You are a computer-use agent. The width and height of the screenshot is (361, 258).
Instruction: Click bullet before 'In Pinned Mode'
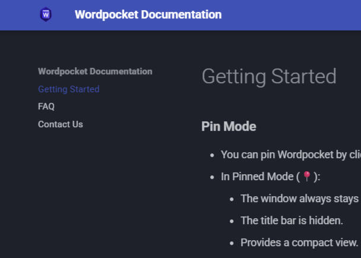point(213,177)
